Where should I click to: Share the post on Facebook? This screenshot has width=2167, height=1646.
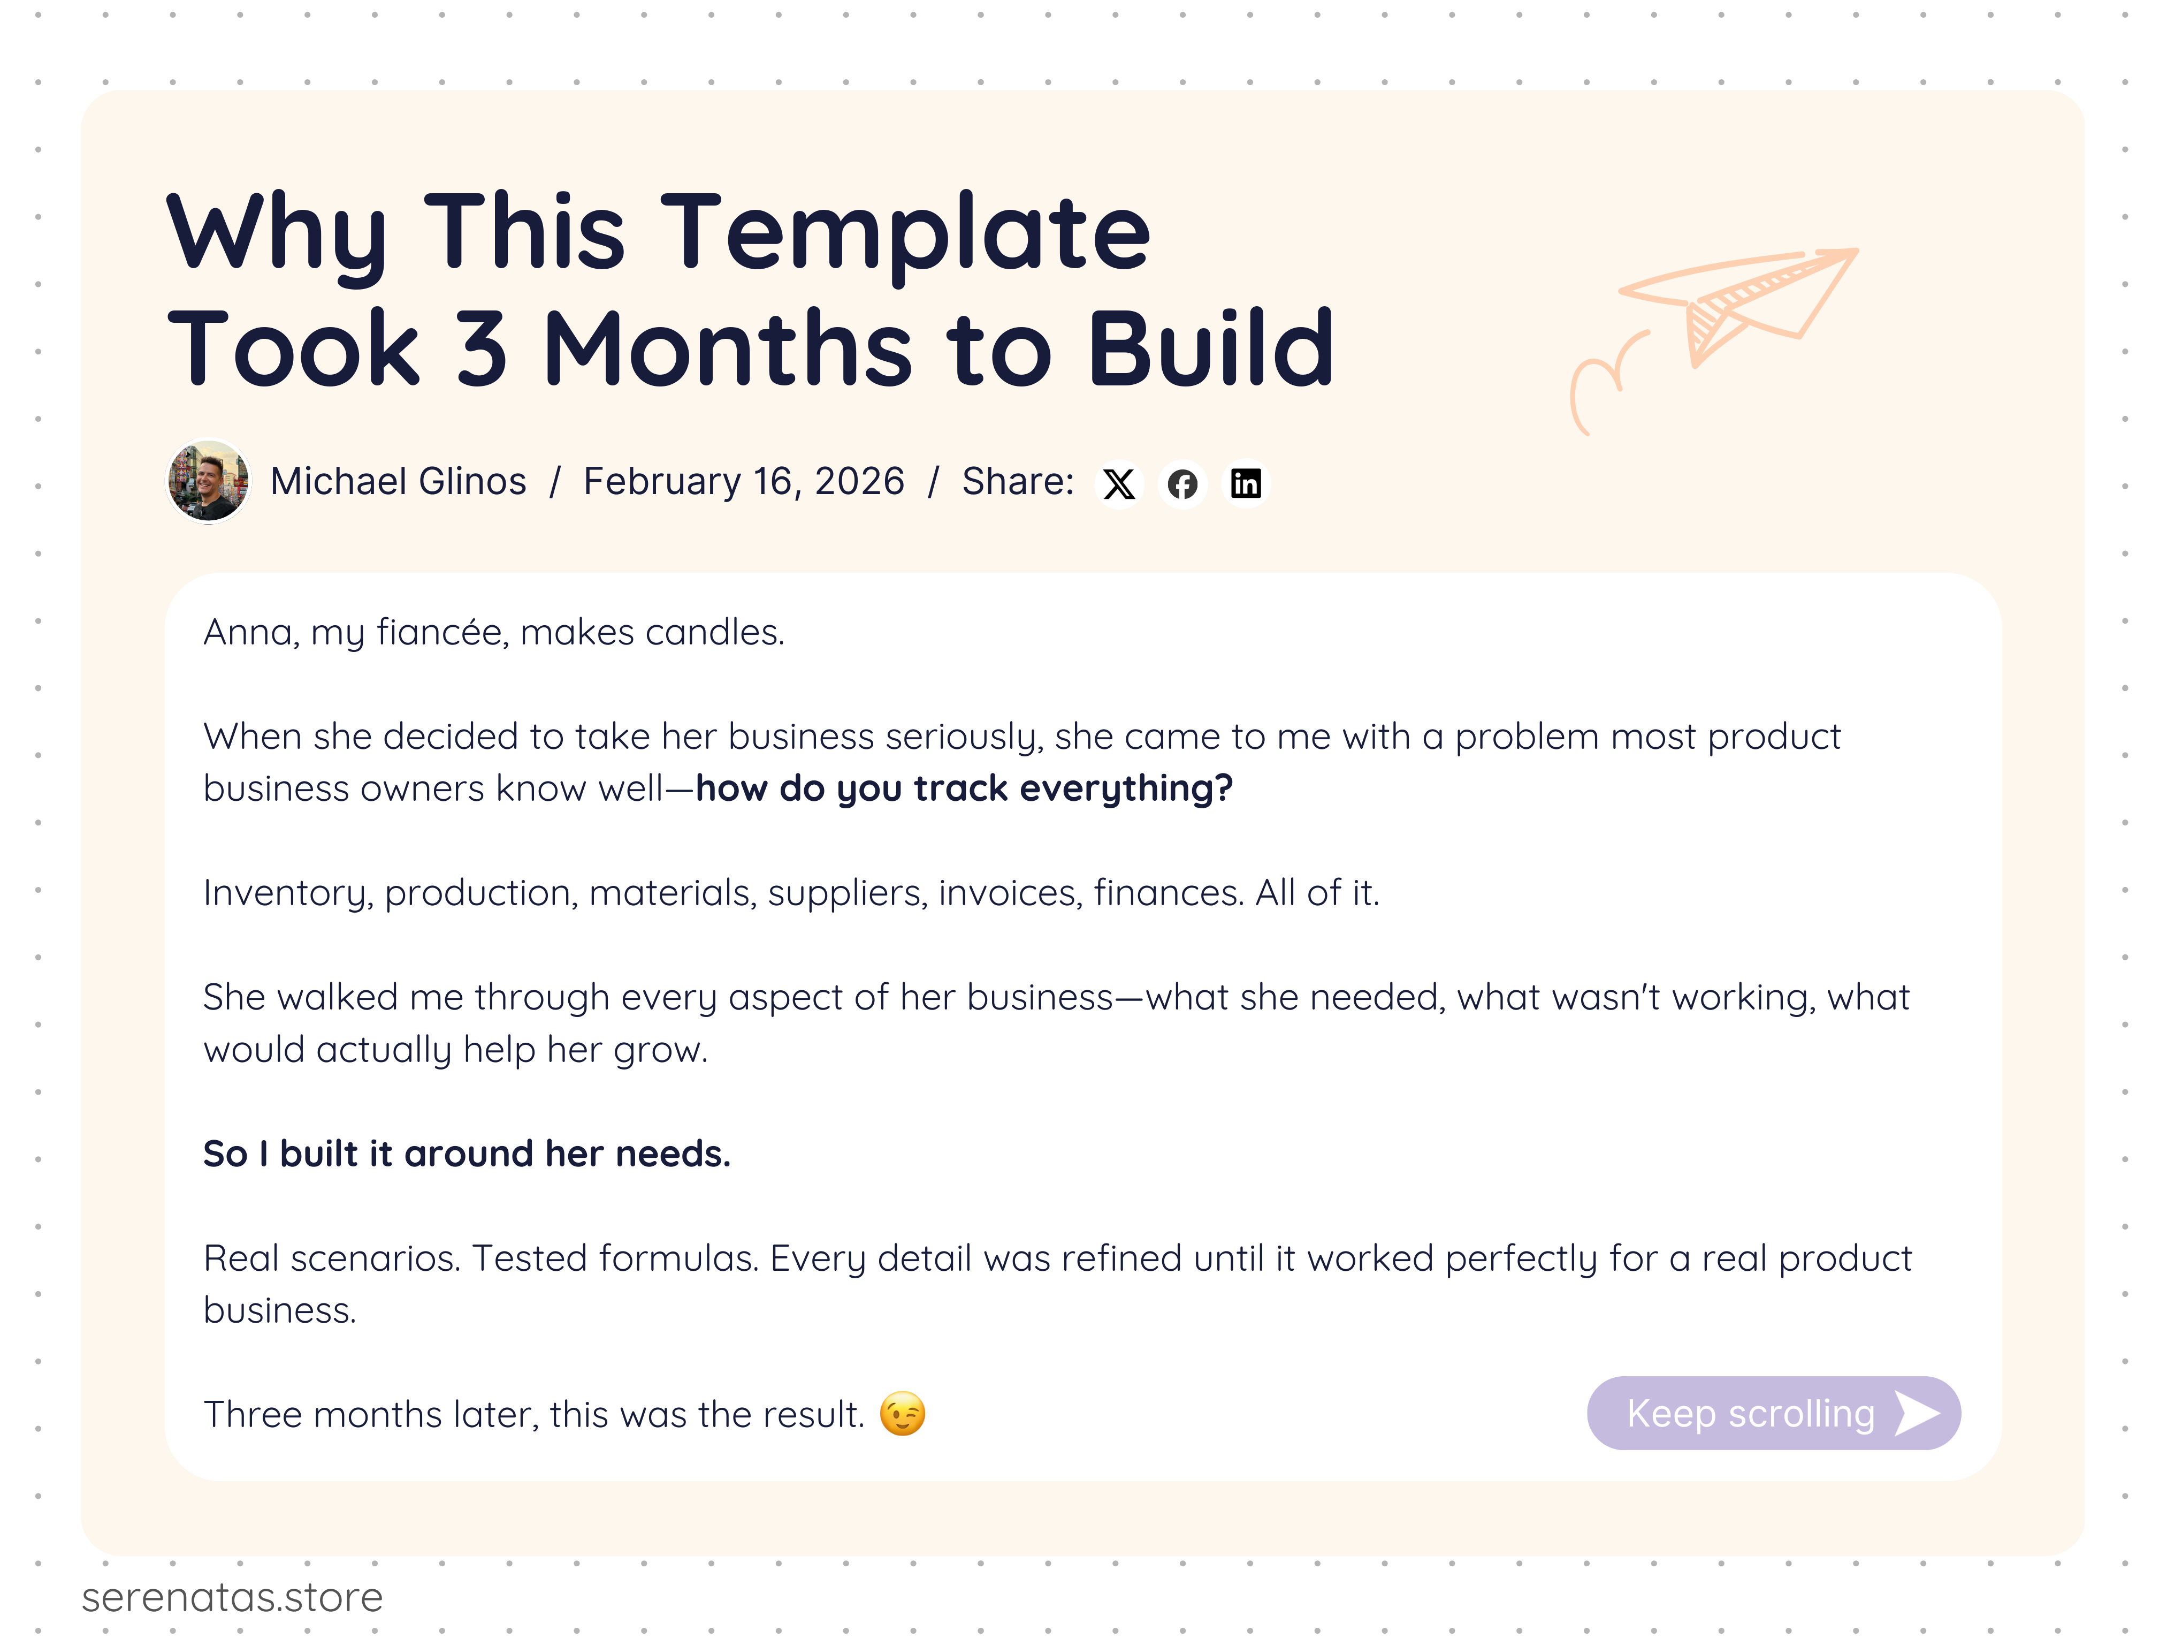point(1181,483)
